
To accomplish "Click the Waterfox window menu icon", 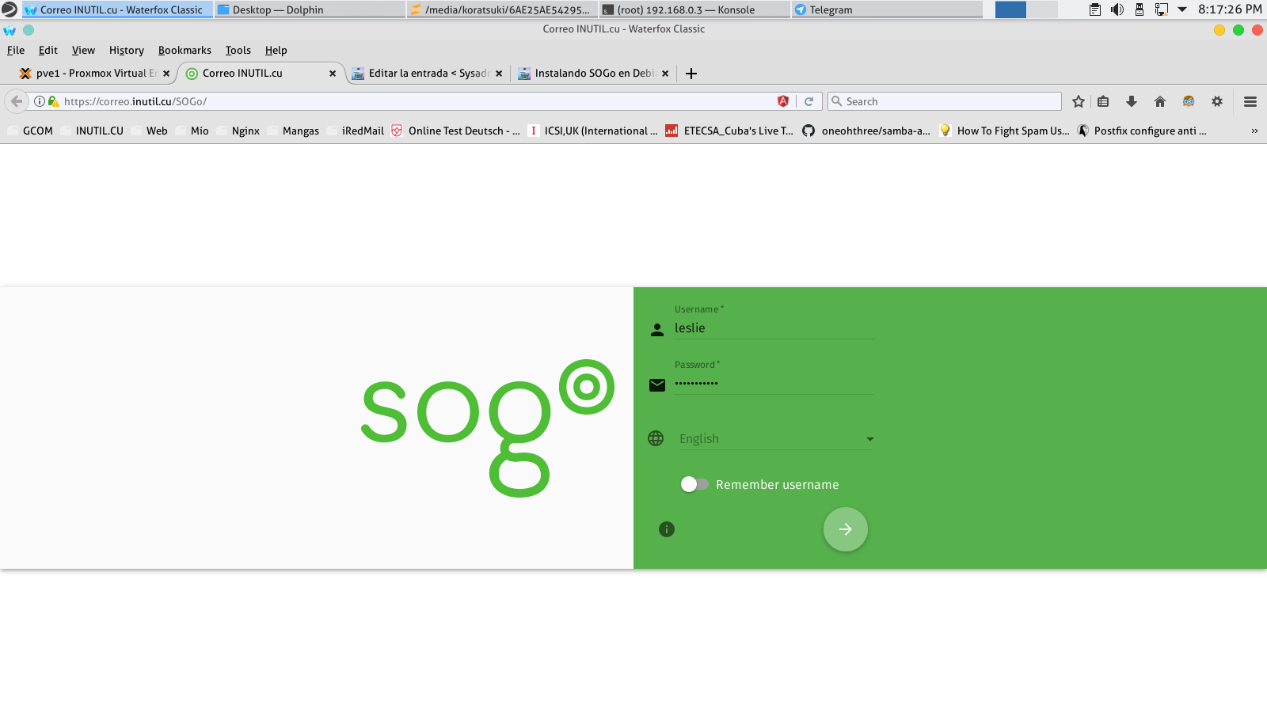I will click(x=10, y=30).
